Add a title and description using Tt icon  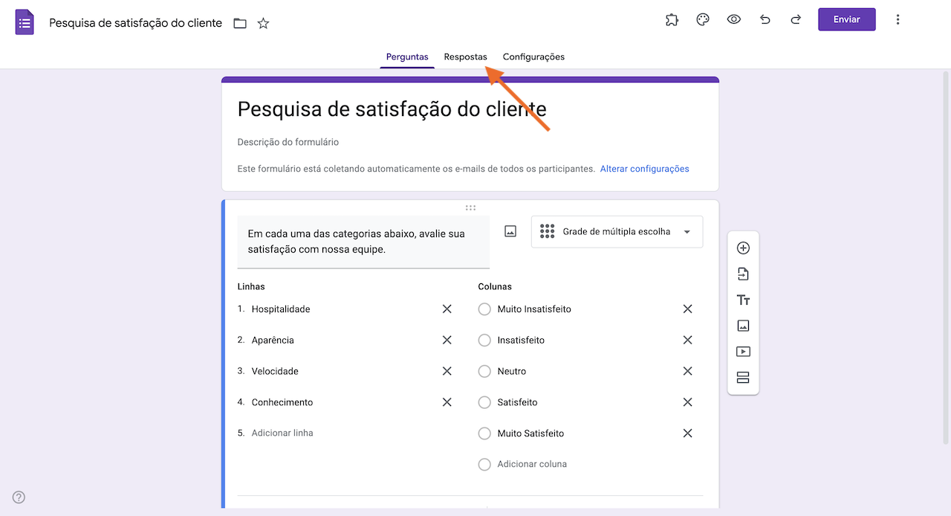click(x=743, y=300)
